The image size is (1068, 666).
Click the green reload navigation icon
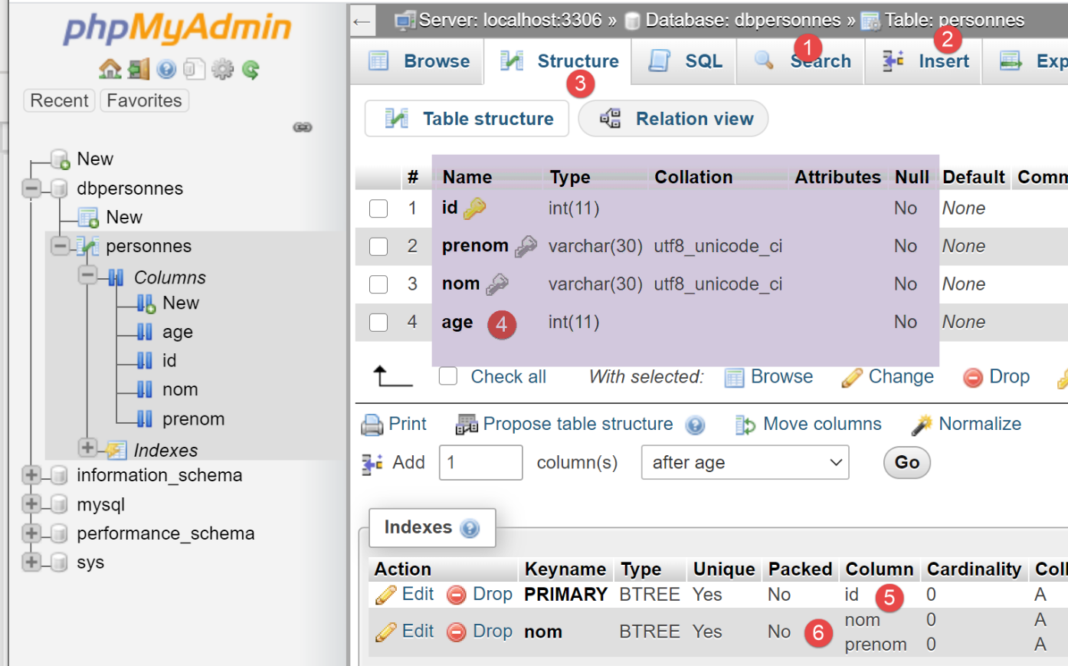pyautogui.click(x=251, y=70)
